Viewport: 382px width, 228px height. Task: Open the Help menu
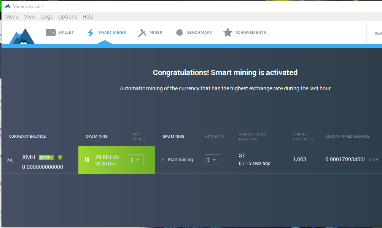tap(88, 17)
